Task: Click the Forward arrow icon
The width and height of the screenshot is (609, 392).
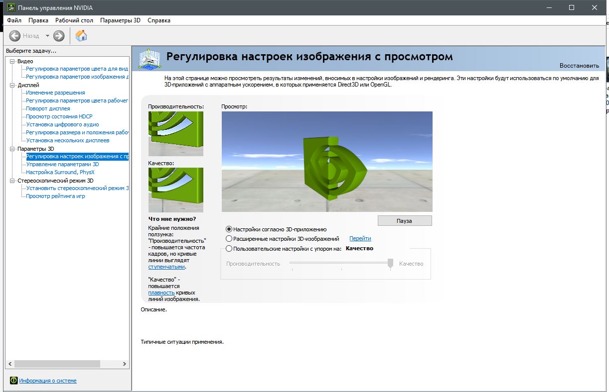Action: pyautogui.click(x=59, y=36)
